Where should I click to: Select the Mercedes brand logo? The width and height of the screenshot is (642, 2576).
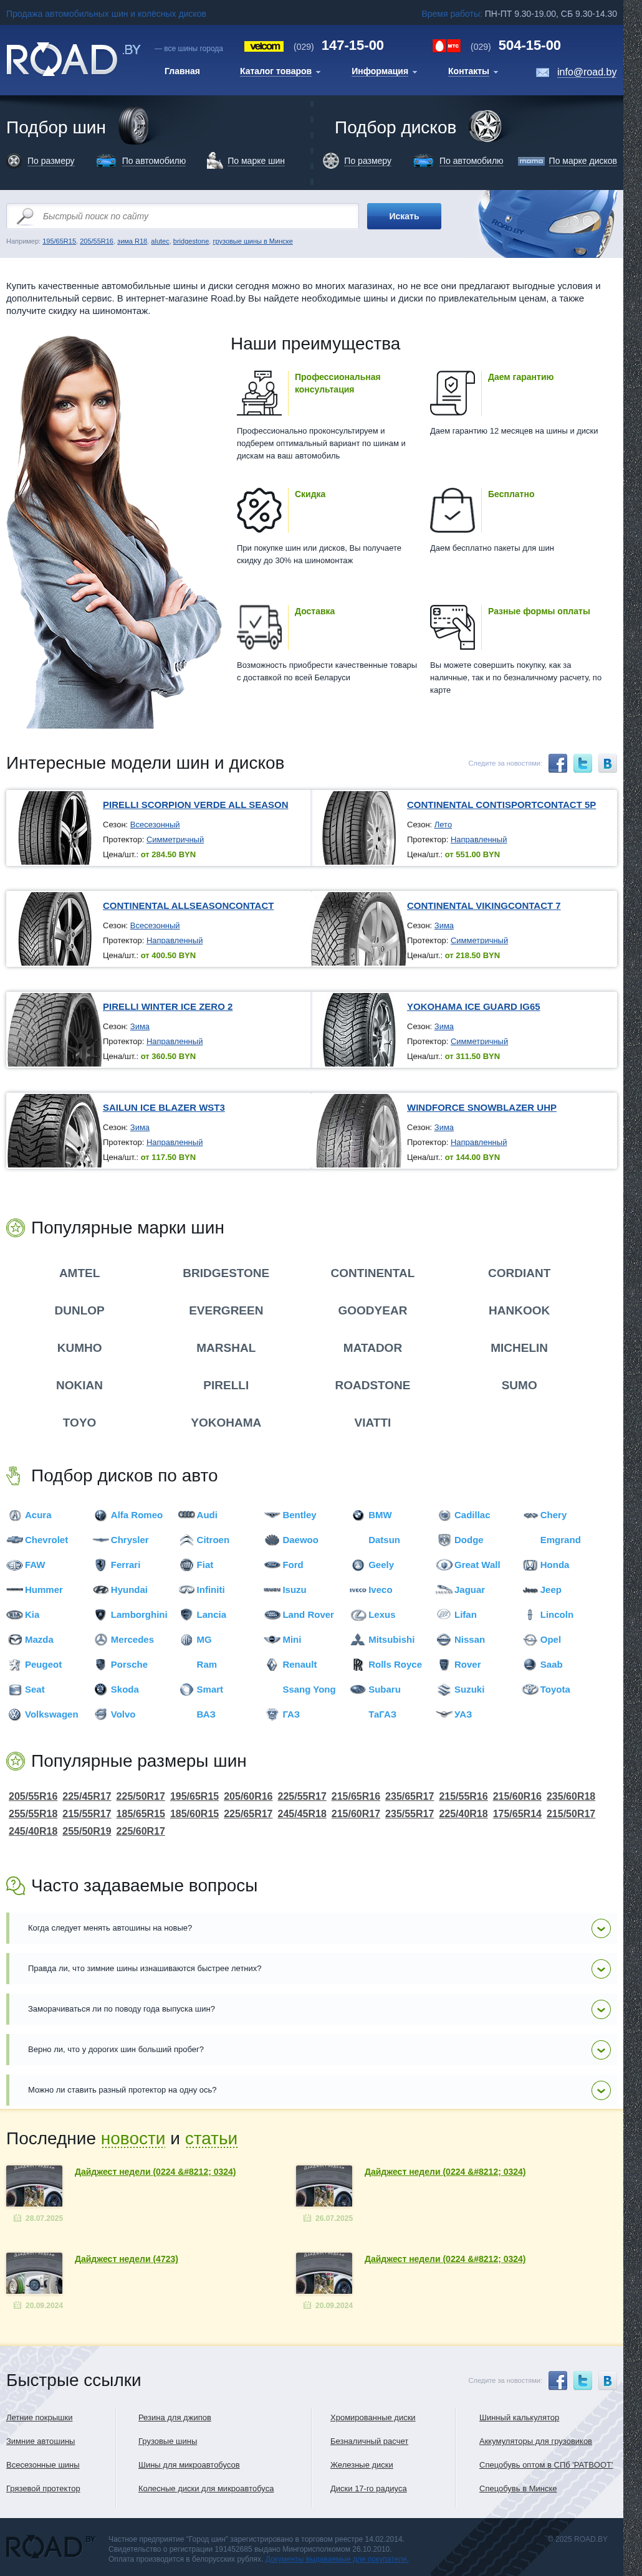point(100,1639)
